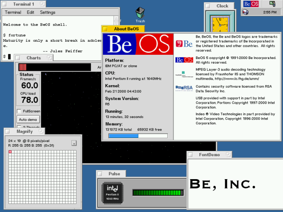Viewport: 283px width, 212px height.
Task: Click the '60.0' Frames/s value
Action: (x=30, y=86)
